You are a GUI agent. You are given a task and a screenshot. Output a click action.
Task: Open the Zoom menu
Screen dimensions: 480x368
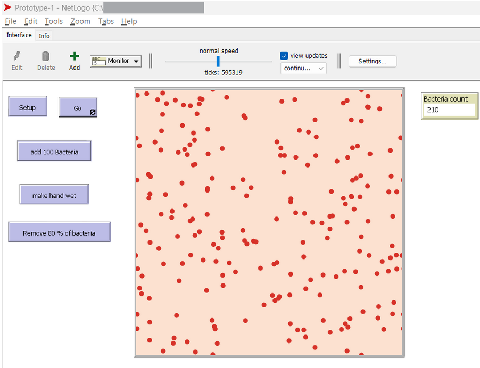coord(80,21)
